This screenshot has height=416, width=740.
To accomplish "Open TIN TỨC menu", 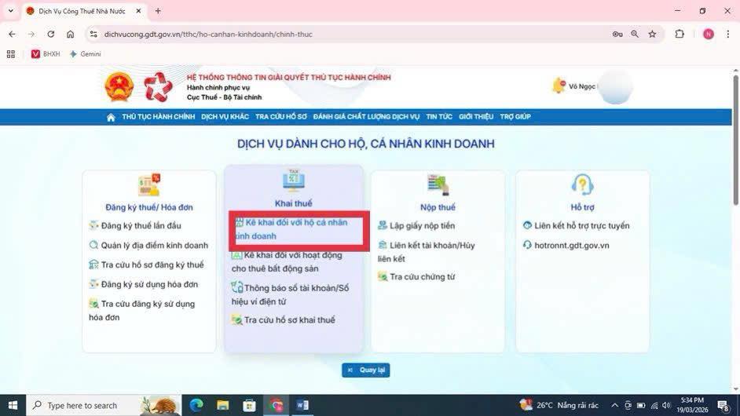I will click(x=439, y=116).
